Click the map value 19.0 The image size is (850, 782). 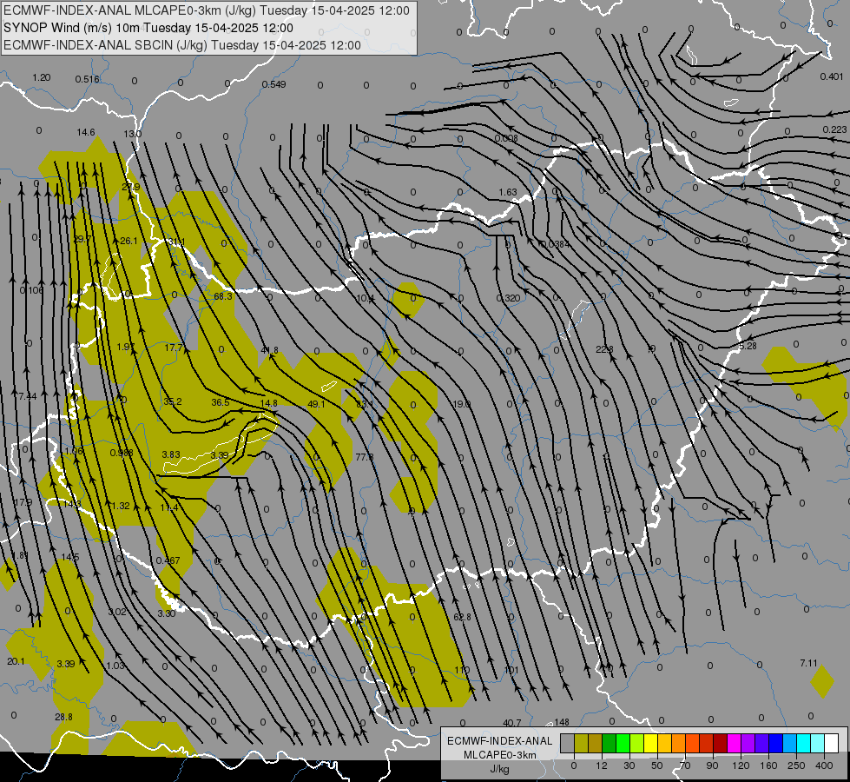pyautogui.click(x=461, y=404)
